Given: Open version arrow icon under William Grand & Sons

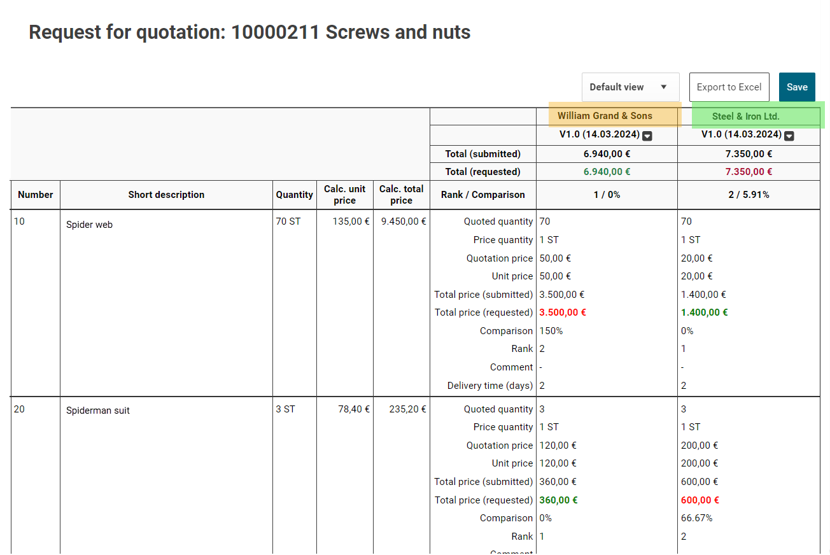Looking at the screenshot, I should point(647,136).
